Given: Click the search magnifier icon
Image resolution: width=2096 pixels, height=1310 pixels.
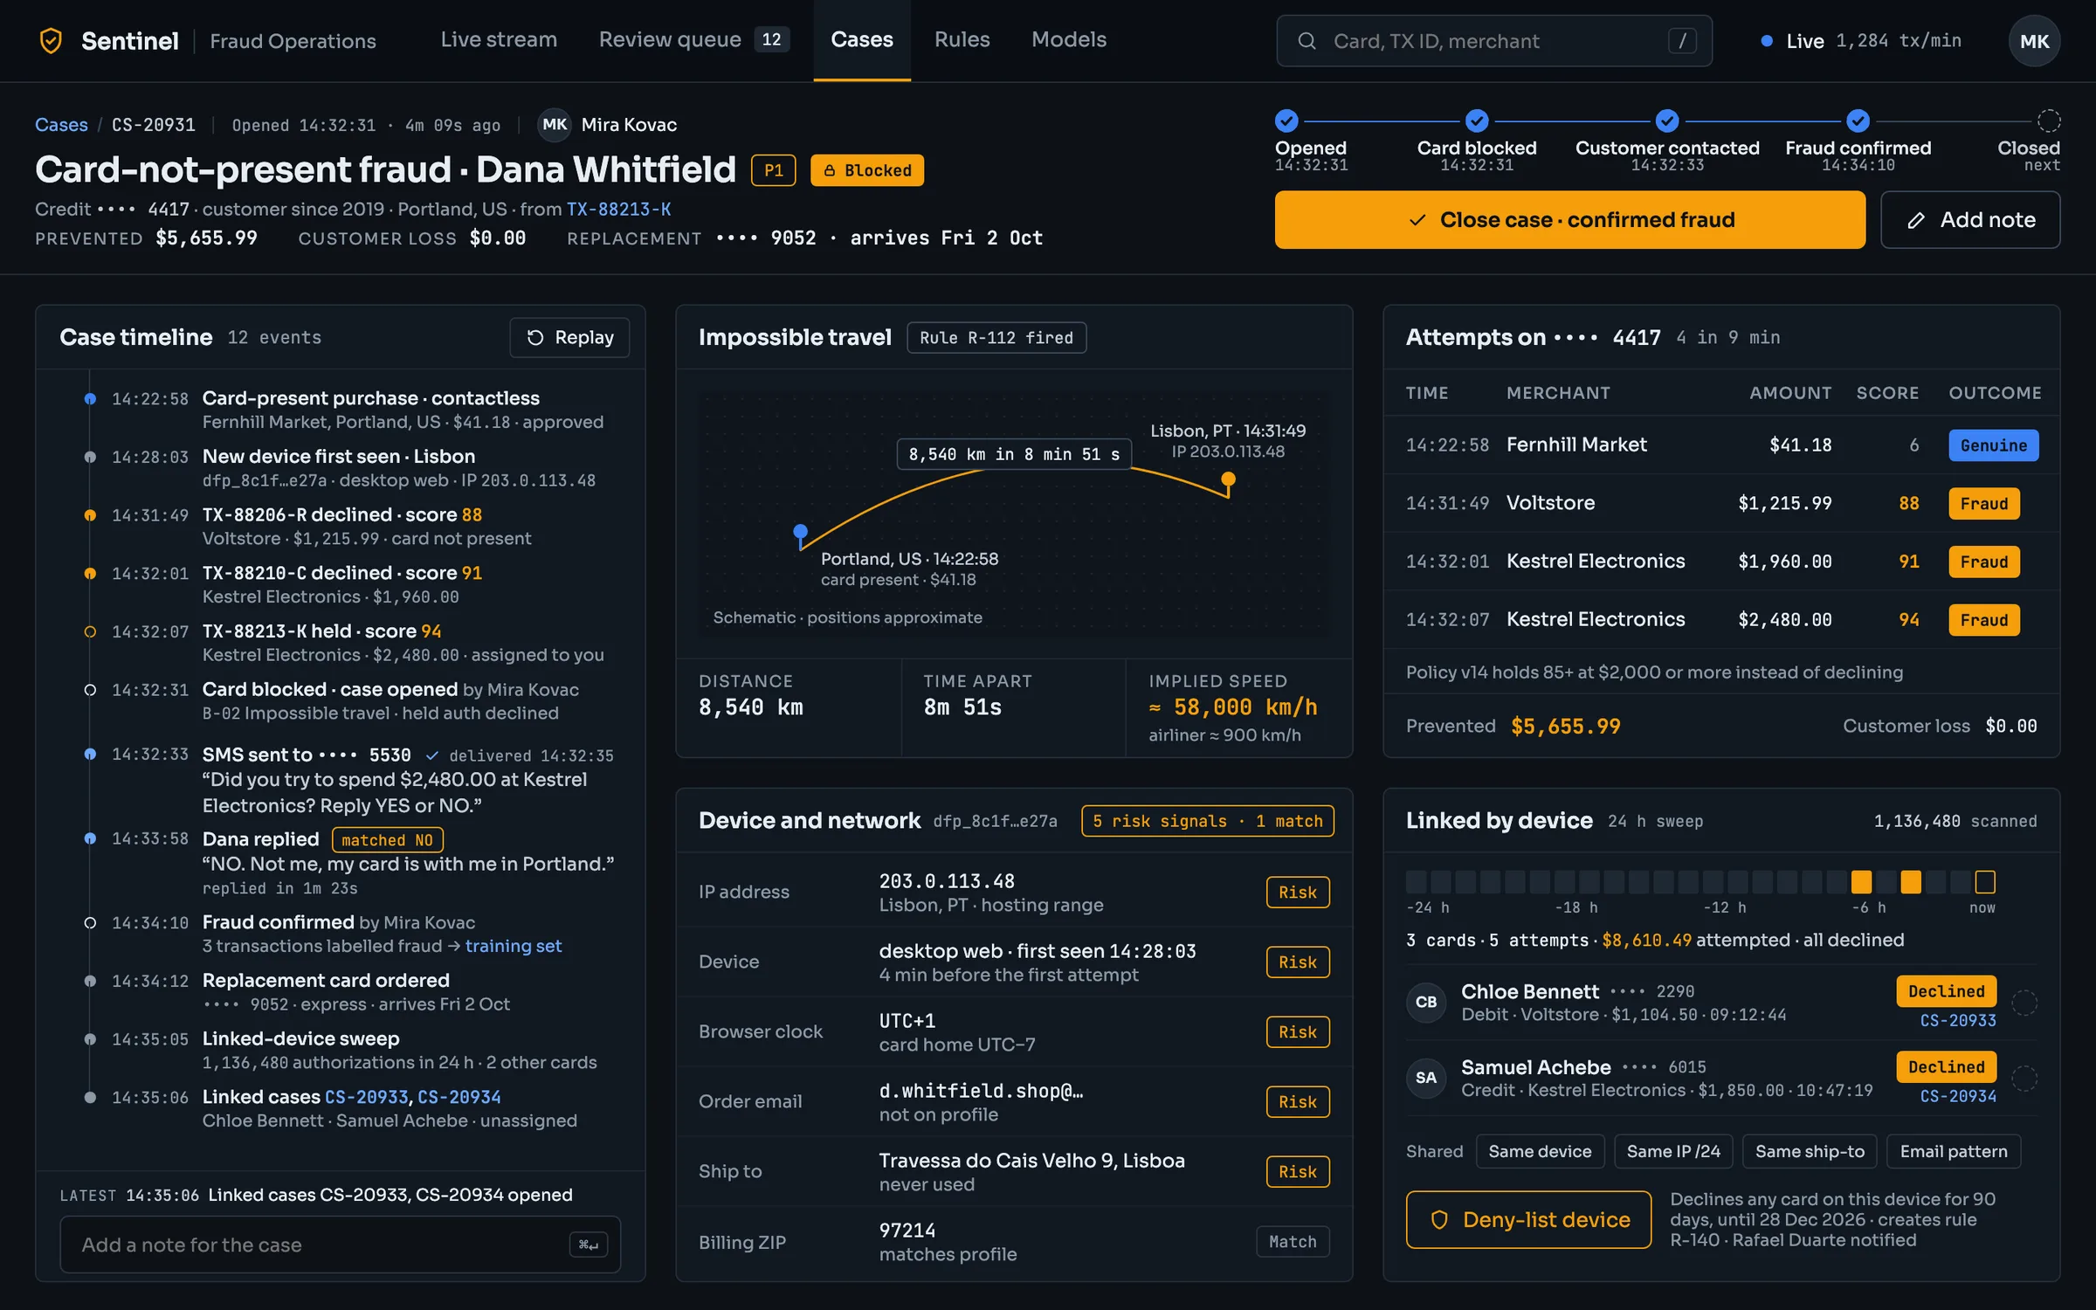Looking at the screenshot, I should click(1307, 41).
